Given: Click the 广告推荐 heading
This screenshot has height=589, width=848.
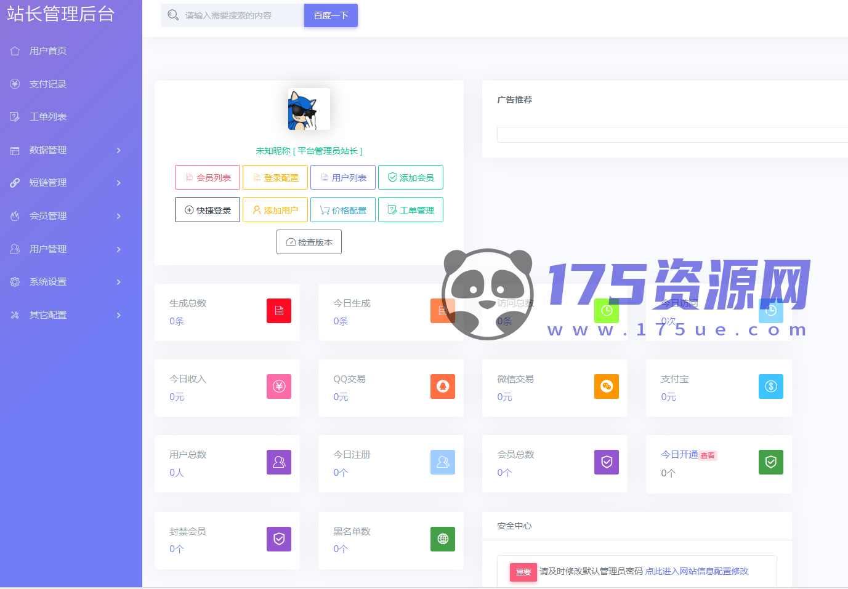Looking at the screenshot, I should [515, 100].
